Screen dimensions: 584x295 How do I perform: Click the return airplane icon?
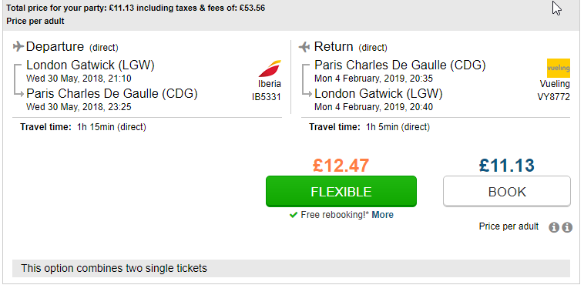click(304, 47)
